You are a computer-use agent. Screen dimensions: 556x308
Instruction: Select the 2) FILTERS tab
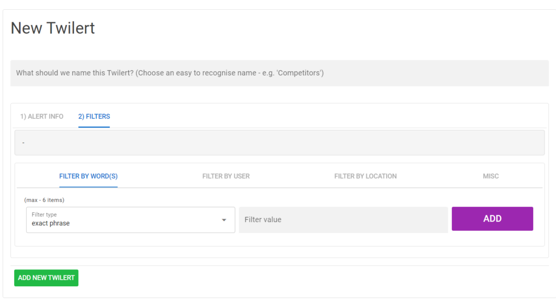point(94,116)
